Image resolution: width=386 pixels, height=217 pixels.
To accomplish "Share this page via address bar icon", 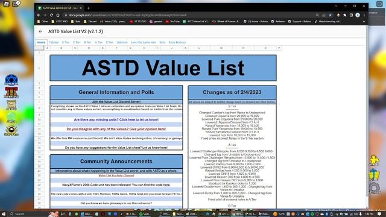I will click(324, 15).
